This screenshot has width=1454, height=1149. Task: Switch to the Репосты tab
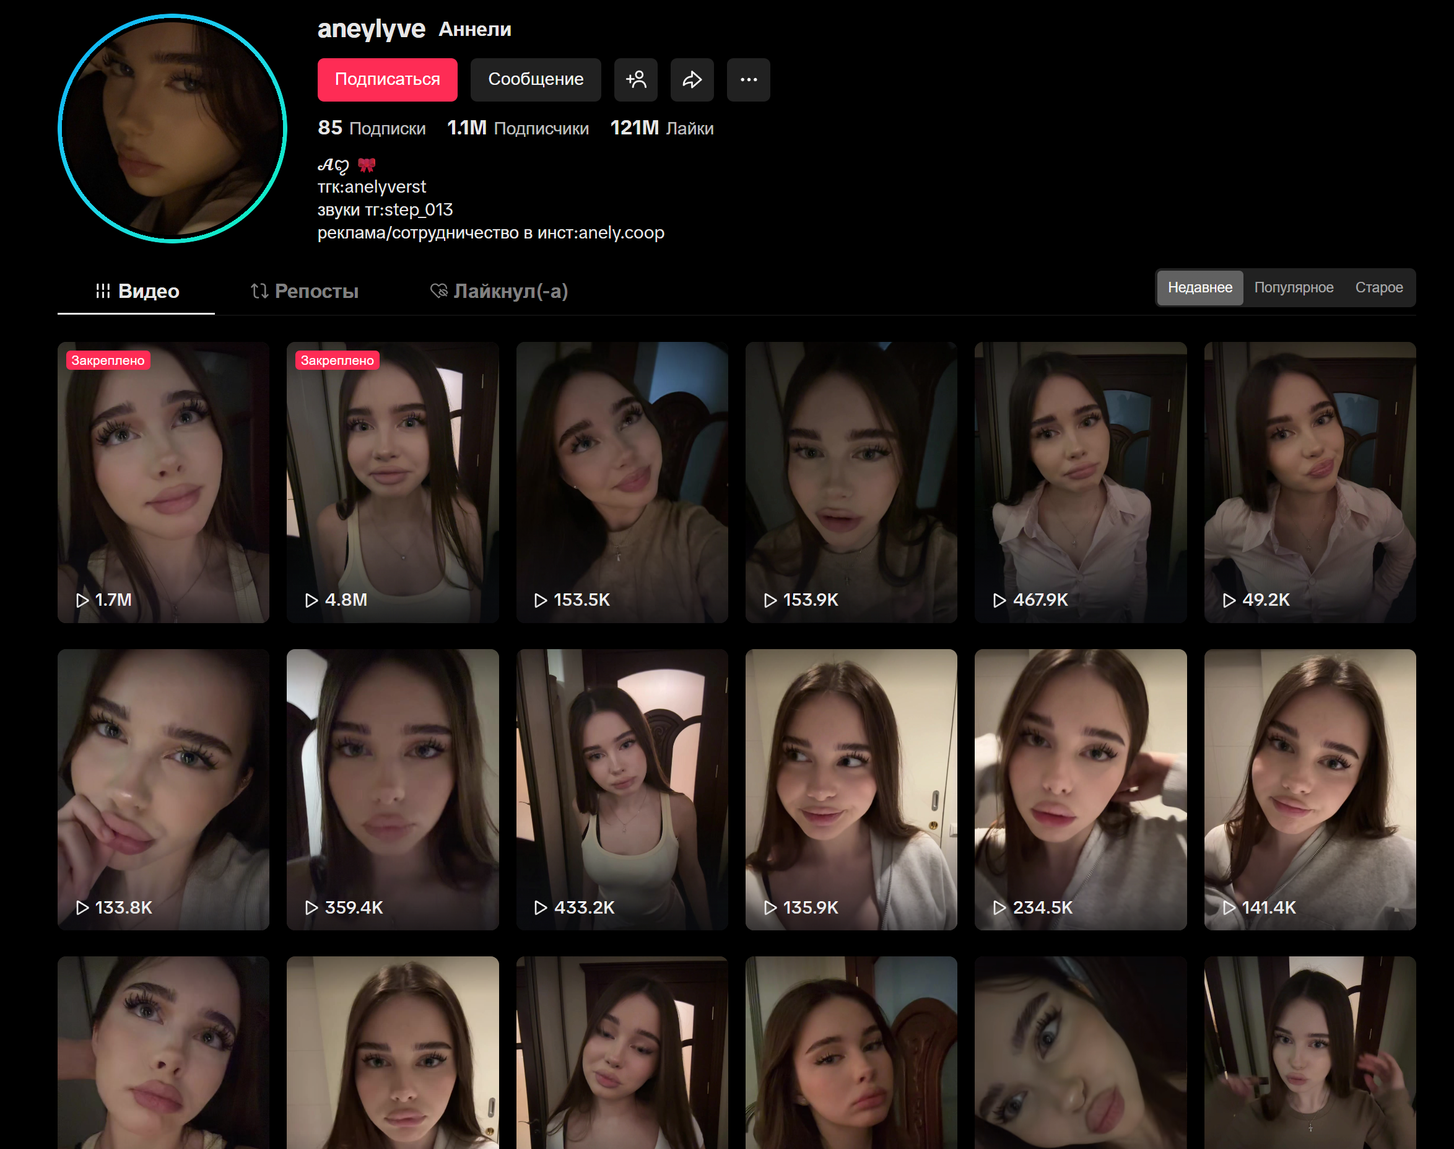point(305,291)
